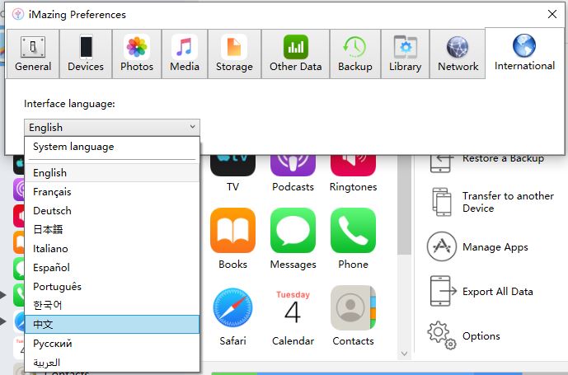Click the Manage Apps circular icon
Screen dimensions: 568x375
click(x=442, y=246)
